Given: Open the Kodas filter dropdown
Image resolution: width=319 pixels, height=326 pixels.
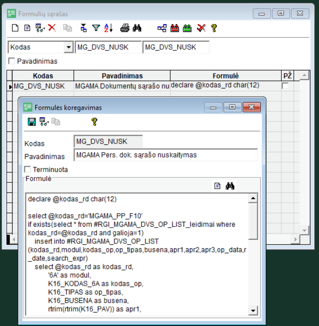Looking at the screenshot, I should click(x=69, y=47).
